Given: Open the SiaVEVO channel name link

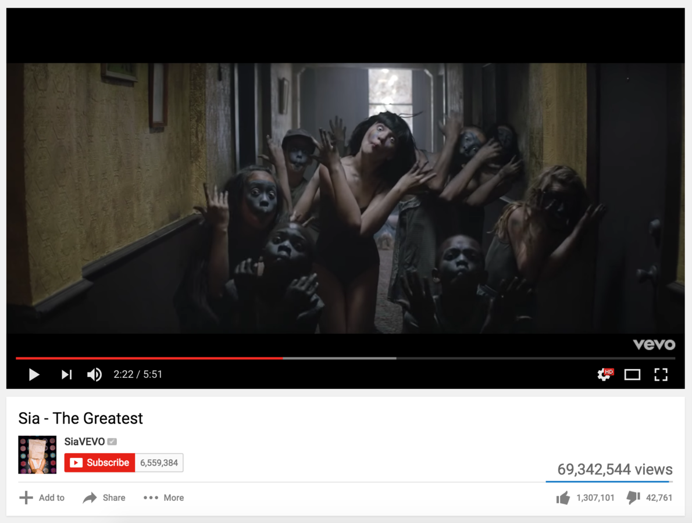Looking at the screenshot, I should point(84,442).
